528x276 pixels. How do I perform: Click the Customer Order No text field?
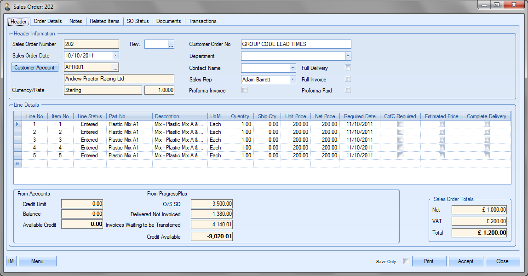tap(295, 44)
